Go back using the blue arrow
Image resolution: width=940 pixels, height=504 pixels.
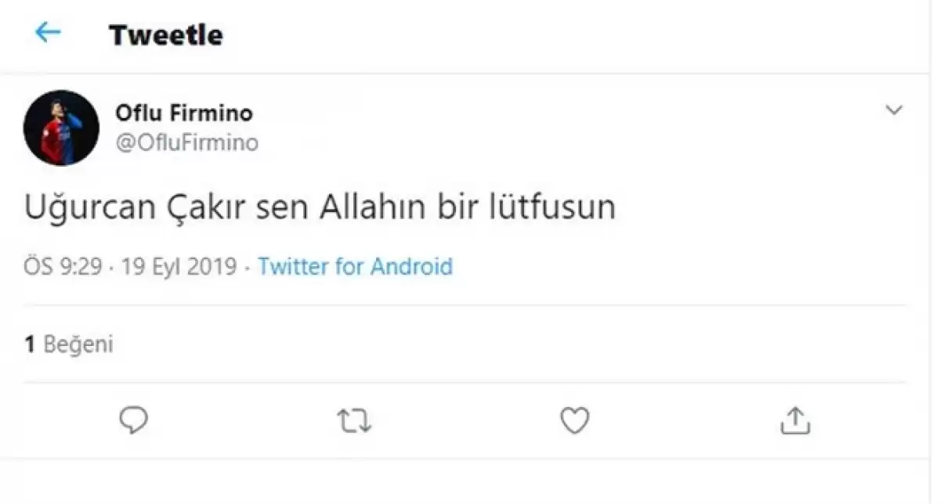pyautogui.click(x=48, y=33)
